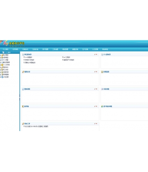Edit the mail box panel with pencil icon
This screenshot has height=172, width=148.
click(x=95, y=106)
